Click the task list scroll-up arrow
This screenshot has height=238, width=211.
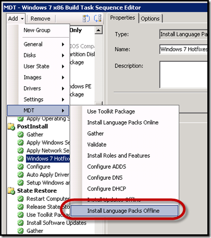click(98, 30)
